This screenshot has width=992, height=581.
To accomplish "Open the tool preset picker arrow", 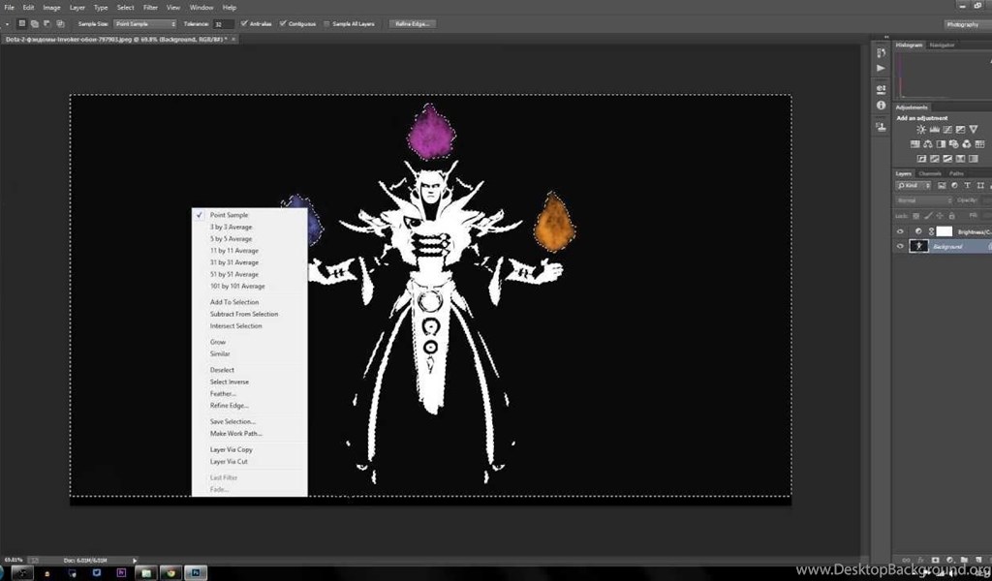I will click(7, 24).
